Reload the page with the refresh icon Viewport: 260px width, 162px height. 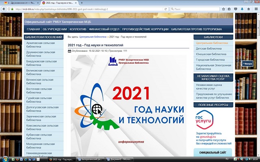tap(165, 9)
